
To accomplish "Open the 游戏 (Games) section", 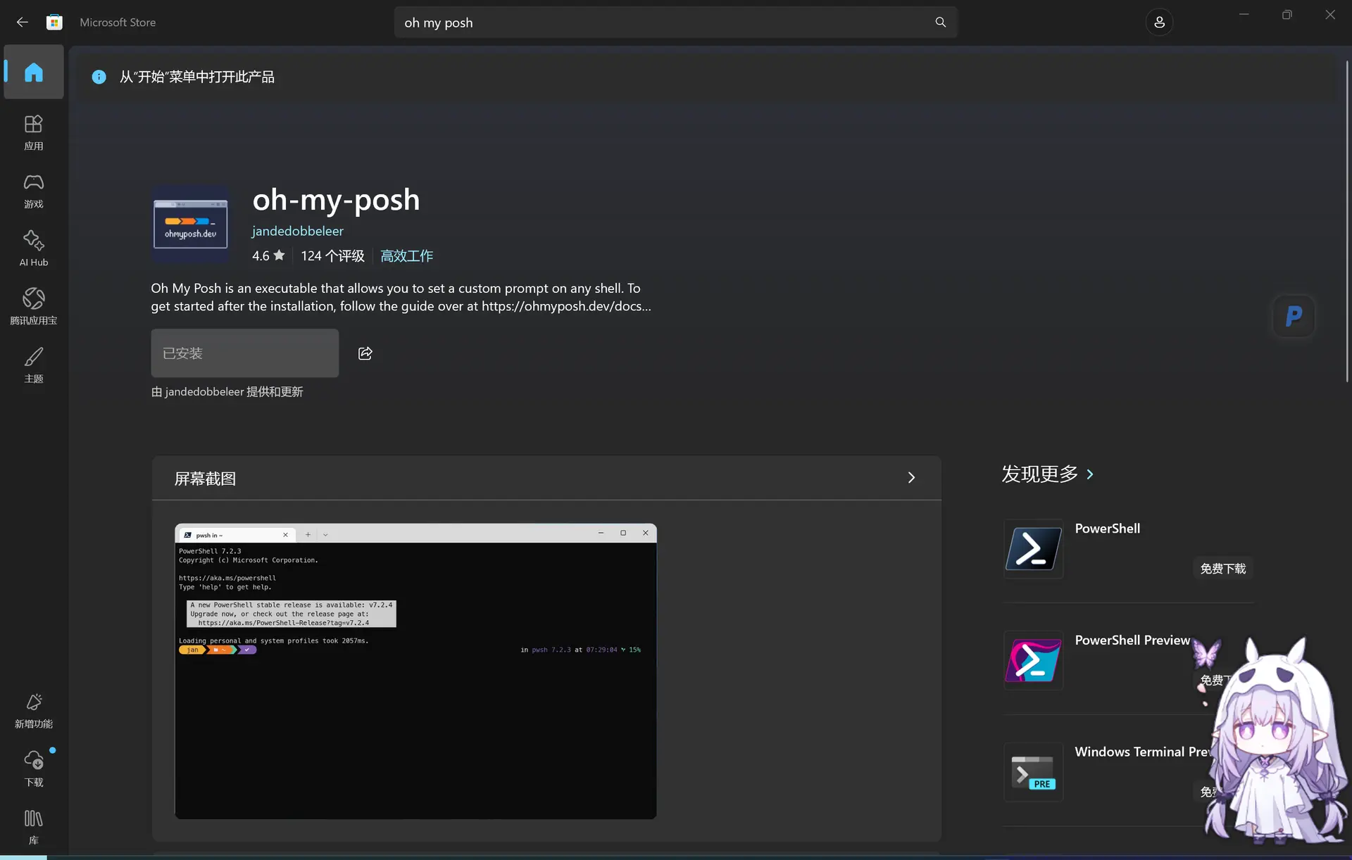I will (34, 191).
